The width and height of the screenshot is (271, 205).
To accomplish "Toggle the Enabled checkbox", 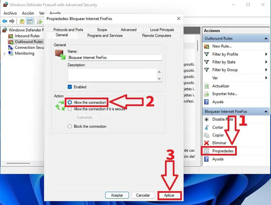I will [70, 87].
